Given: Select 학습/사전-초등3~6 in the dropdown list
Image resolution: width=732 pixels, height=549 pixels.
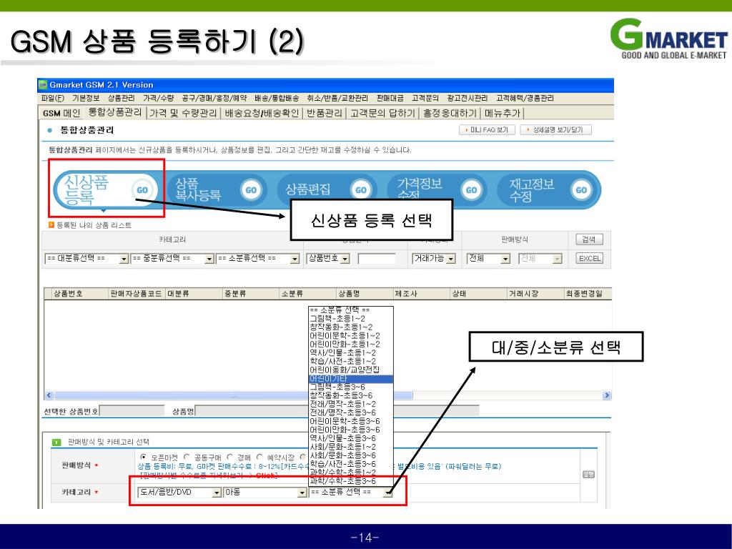Looking at the screenshot, I should [350, 464].
